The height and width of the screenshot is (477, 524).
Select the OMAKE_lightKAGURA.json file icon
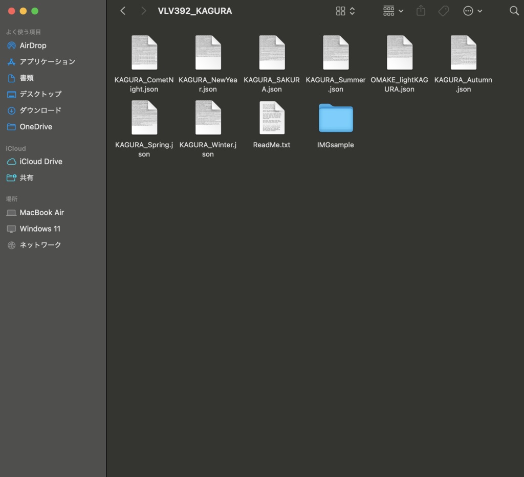400,53
